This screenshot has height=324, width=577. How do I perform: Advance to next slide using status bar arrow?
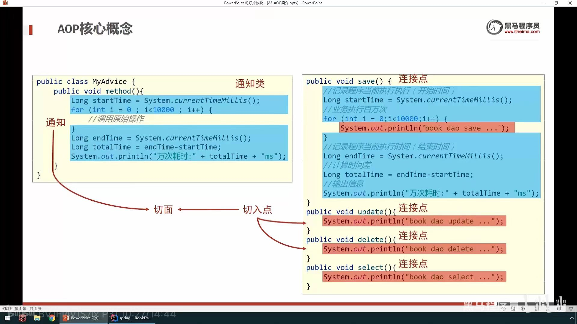coord(523,308)
